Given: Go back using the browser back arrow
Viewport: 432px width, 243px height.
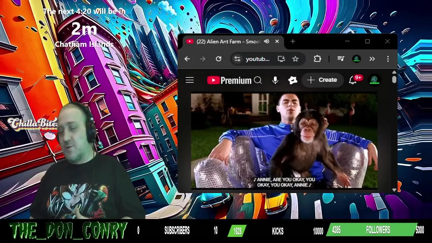Looking at the screenshot, I should tap(187, 59).
